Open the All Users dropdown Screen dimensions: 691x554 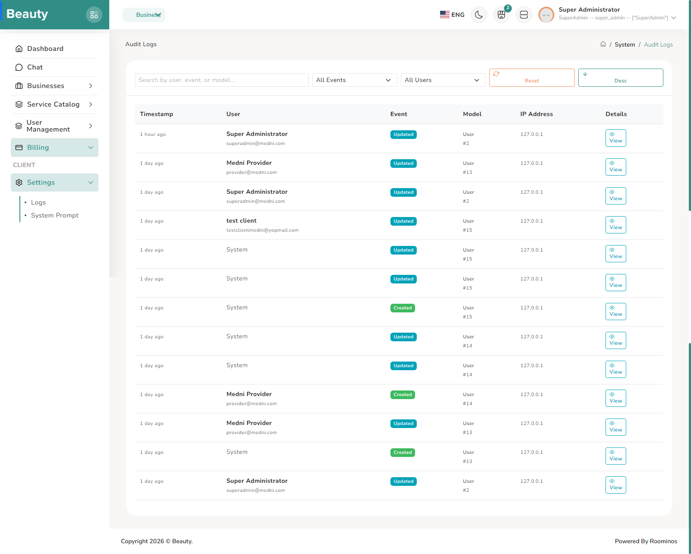click(x=443, y=80)
